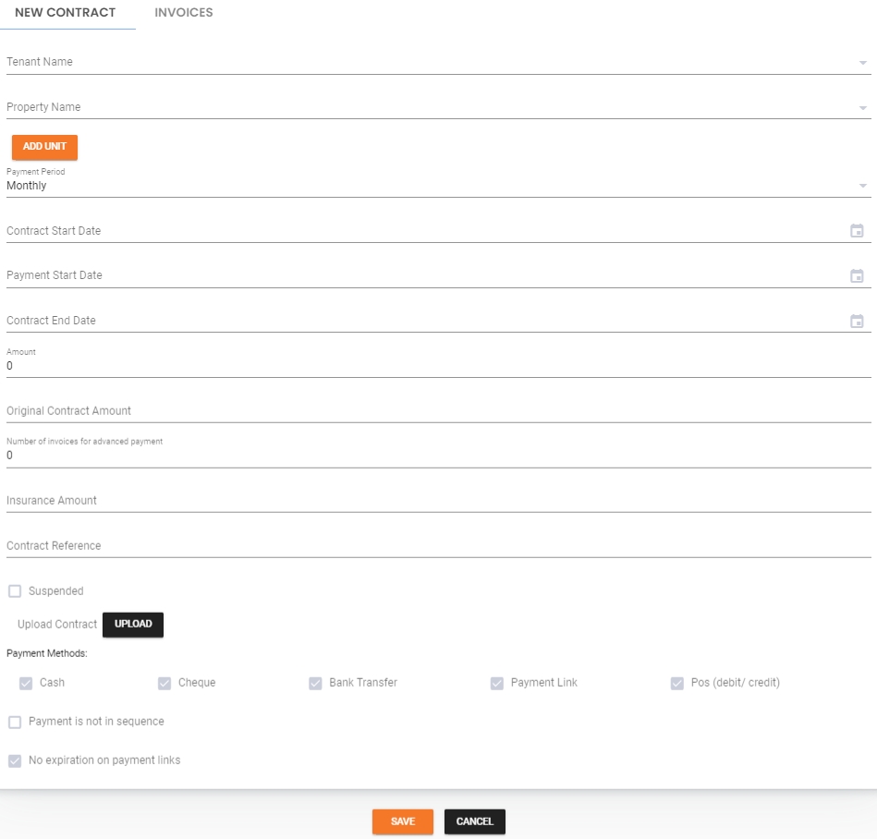Open the Payment Period dropdown
The image size is (877, 839).
(862, 186)
